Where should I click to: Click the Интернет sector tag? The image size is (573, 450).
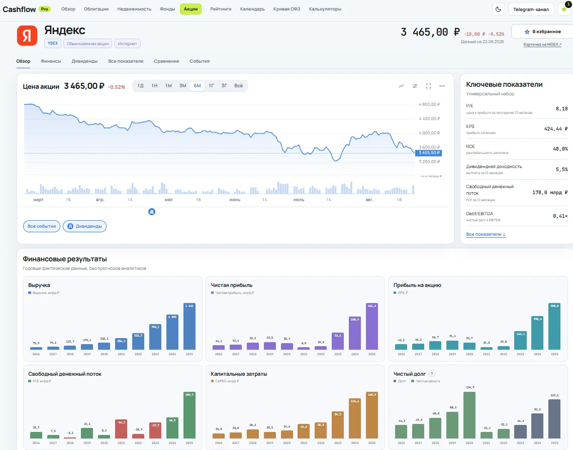(128, 44)
